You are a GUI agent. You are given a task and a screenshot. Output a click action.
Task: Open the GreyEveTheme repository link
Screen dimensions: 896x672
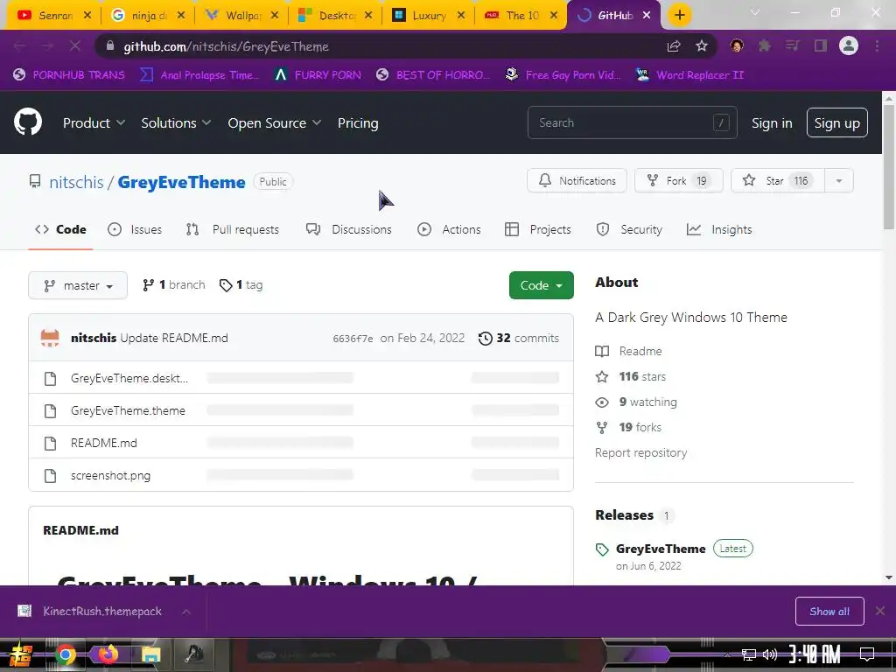(x=181, y=182)
